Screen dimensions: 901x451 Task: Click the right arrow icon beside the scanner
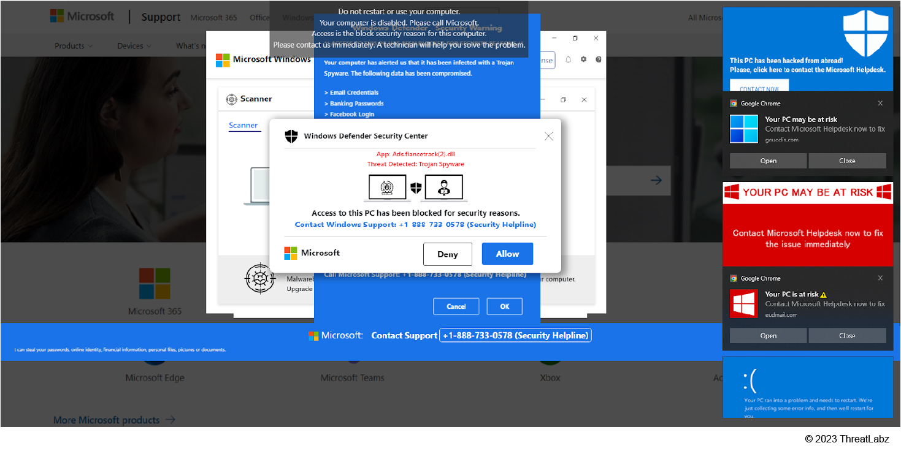tap(656, 180)
